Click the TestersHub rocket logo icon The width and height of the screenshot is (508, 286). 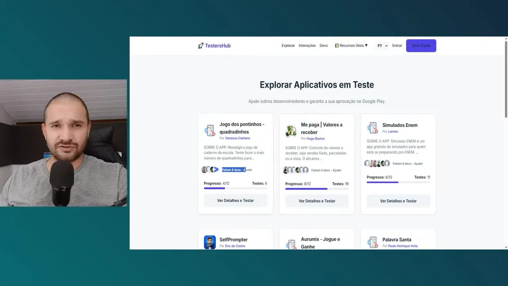pyautogui.click(x=200, y=46)
